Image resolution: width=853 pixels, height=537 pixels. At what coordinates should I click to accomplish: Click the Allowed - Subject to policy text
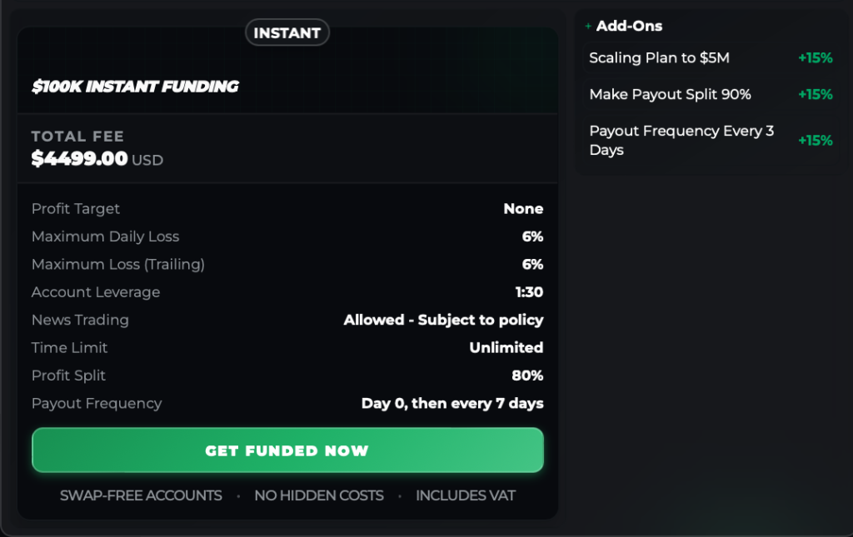tap(443, 320)
